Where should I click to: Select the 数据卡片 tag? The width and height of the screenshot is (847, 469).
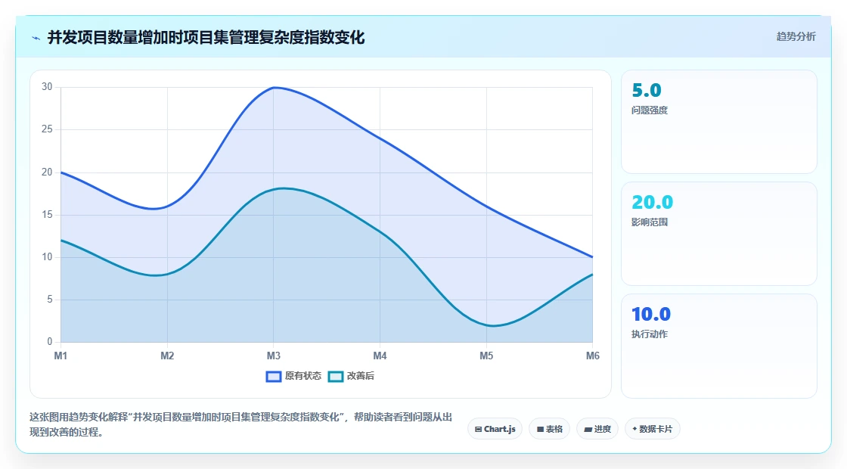point(653,429)
